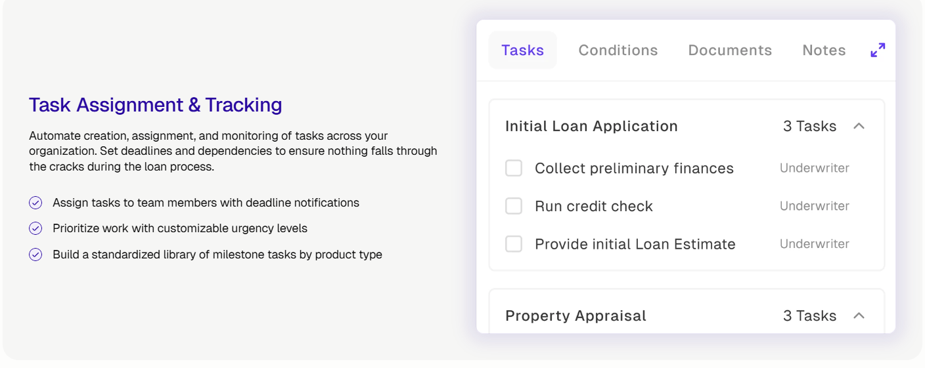Viewport: 925px width, 368px height.
Task: Collapse the Property Appraisal section chevron
Action: click(859, 316)
